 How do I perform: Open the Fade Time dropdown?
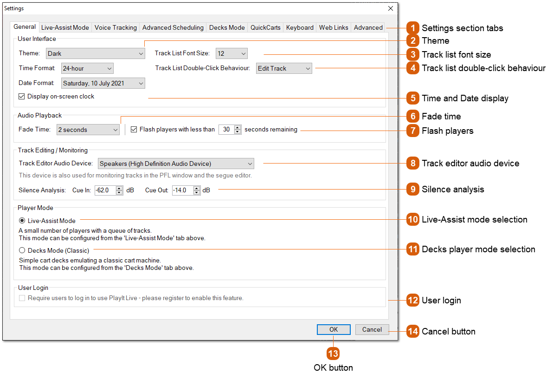88,130
